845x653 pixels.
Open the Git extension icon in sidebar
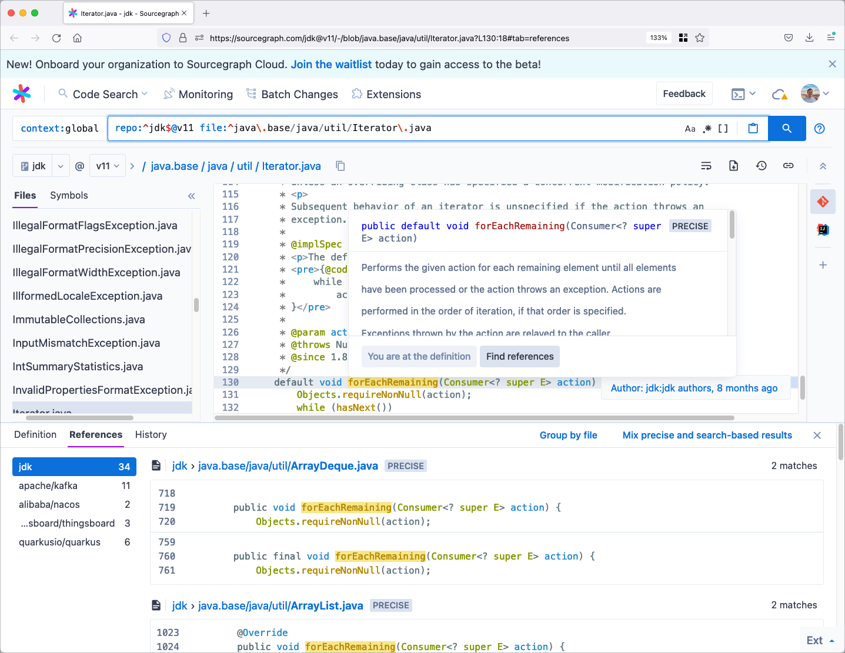point(823,202)
